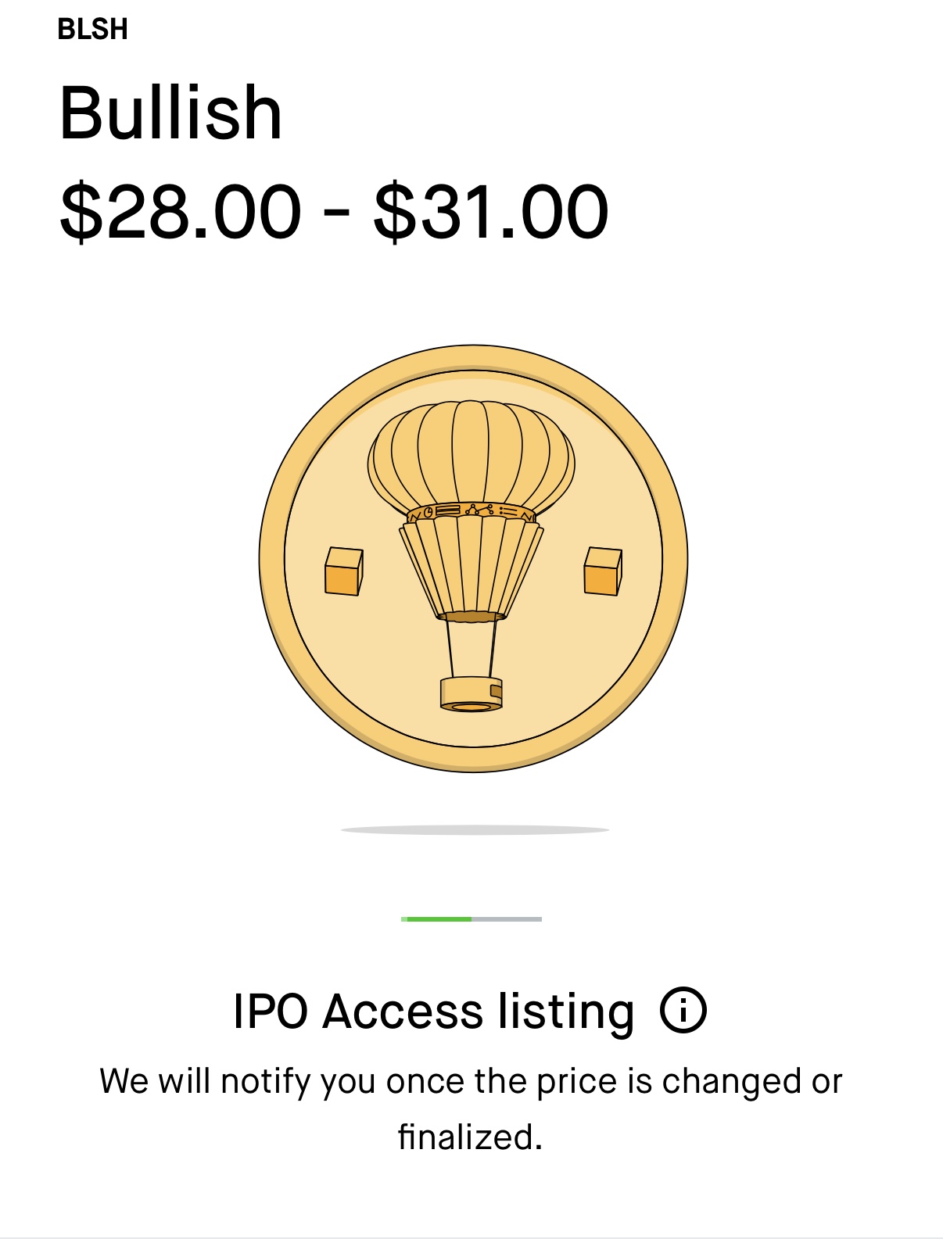Viewport: 943px width, 1239px height.
Task: Click the hot air balloon dome
Action: click(x=471, y=453)
